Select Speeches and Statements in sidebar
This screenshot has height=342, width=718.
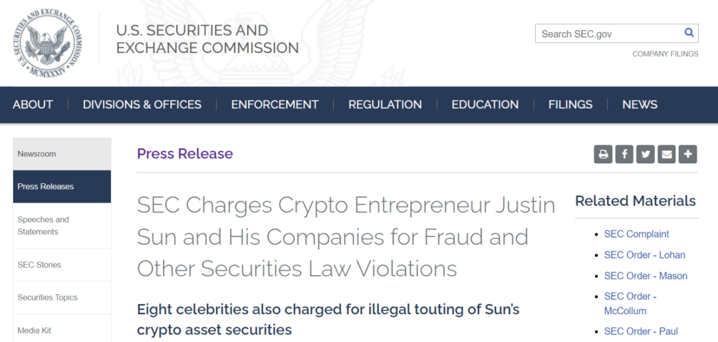62,226
